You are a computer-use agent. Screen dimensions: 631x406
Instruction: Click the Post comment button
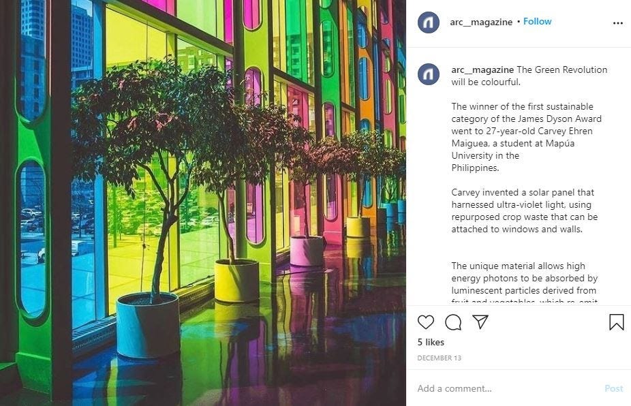[x=614, y=388]
